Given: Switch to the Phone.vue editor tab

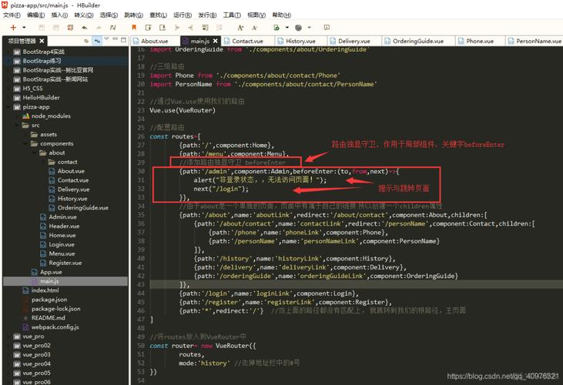Looking at the screenshot, I should pyautogui.click(x=480, y=41).
